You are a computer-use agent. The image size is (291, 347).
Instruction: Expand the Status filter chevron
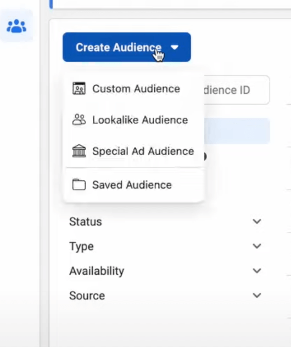[x=257, y=221]
